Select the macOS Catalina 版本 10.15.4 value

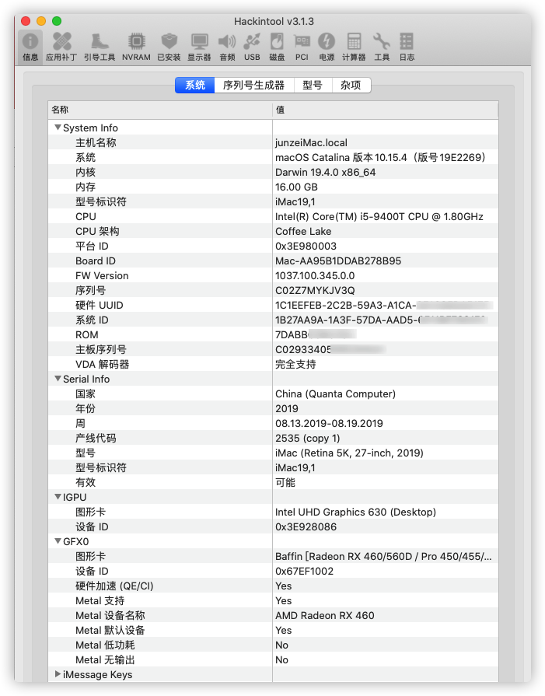[380, 157]
